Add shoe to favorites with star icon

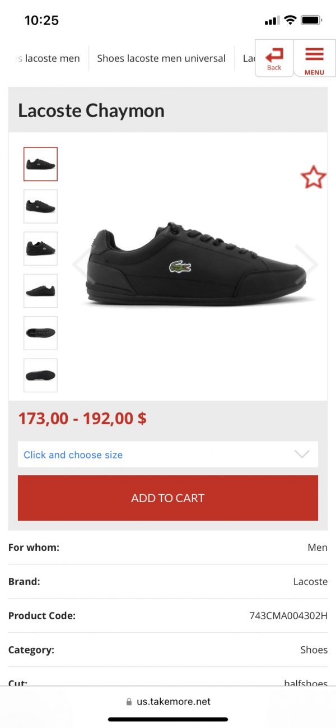[x=313, y=177]
